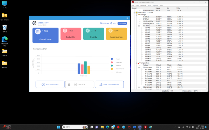Open the Register menu in HWMonitor
The width and height of the screenshot is (209, 130).
coord(155,5)
